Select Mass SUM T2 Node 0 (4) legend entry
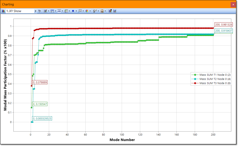The height and width of the screenshot is (146, 238). pyautogui.click(x=211, y=79)
